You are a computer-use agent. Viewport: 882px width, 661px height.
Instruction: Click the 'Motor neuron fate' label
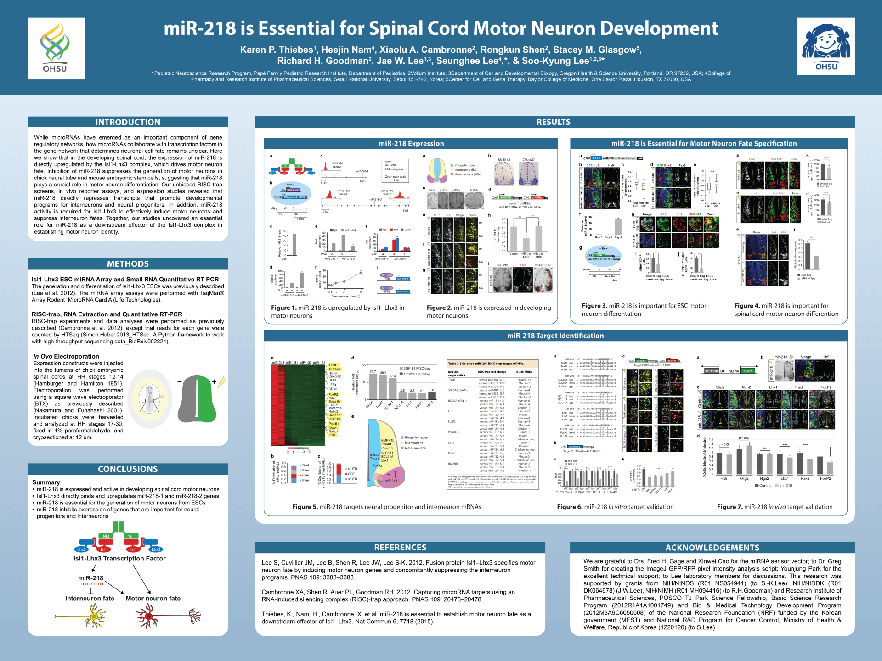click(x=153, y=599)
